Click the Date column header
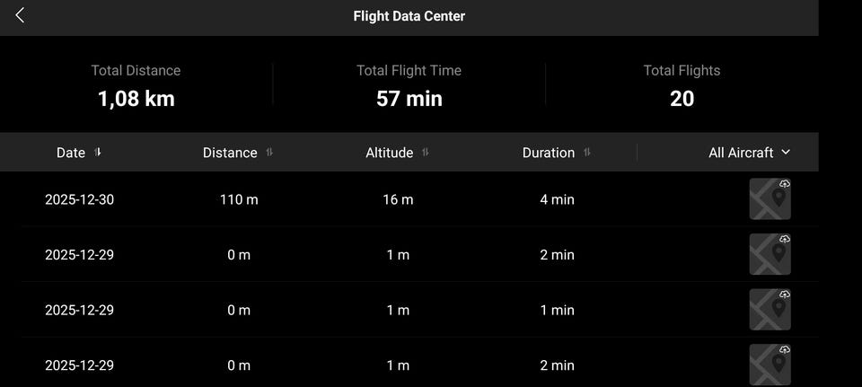Screen dimensions: 862x387 click(x=71, y=153)
